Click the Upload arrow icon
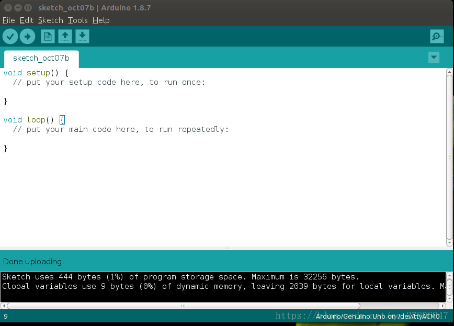This screenshot has height=326, width=454. (x=28, y=37)
